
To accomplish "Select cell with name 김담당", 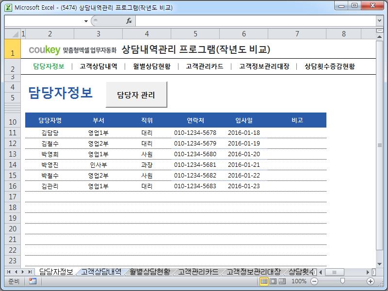I will (x=50, y=133).
